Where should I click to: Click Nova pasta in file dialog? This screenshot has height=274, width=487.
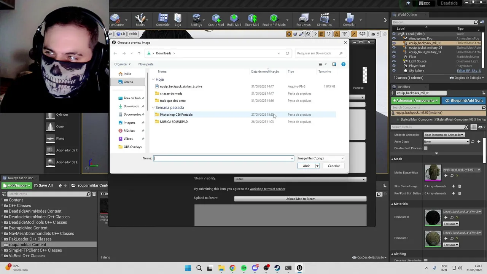(146, 64)
